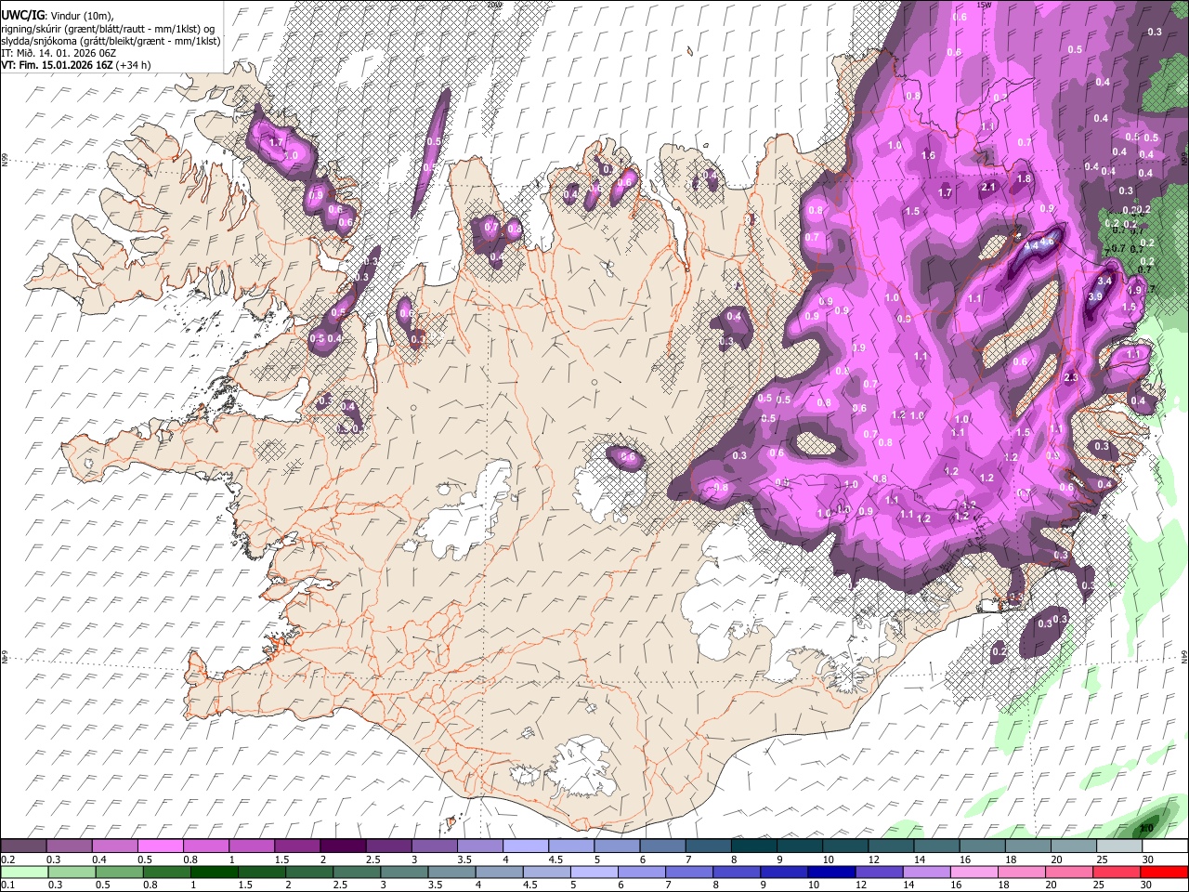Click the '3.4' precipitation value on the map
1189x892 pixels.
(1104, 281)
